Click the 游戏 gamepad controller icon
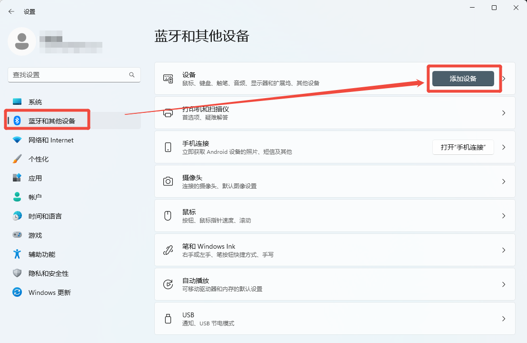527x343 pixels. 17,235
